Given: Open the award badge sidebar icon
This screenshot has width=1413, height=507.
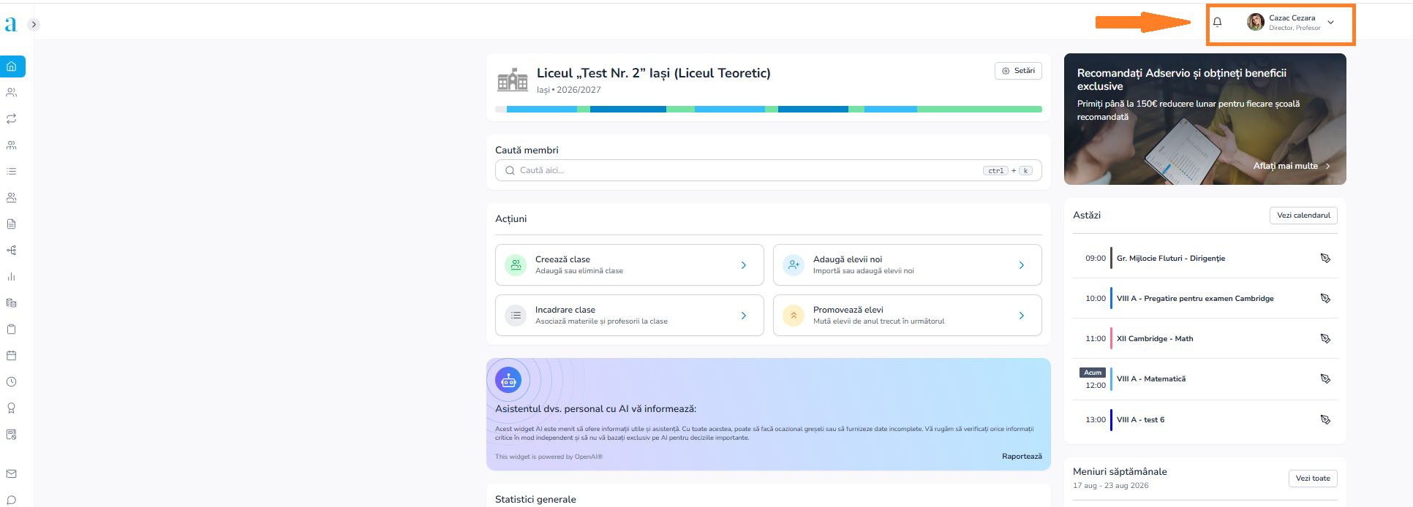Looking at the screenshot, I should click(x=12, y=408).
